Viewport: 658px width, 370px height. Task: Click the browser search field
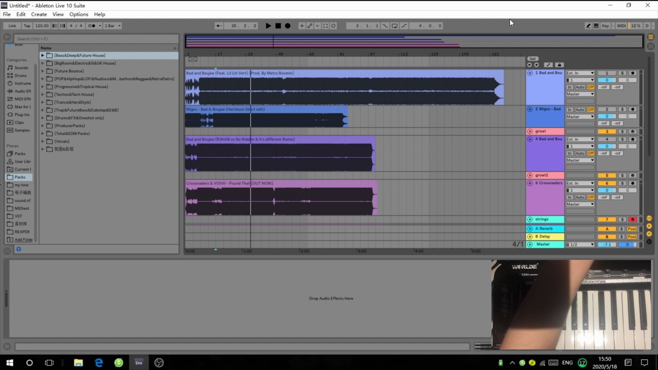[96, 39]
